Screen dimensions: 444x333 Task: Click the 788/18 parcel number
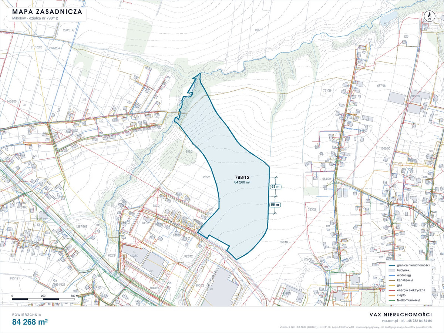pos(284,242)
